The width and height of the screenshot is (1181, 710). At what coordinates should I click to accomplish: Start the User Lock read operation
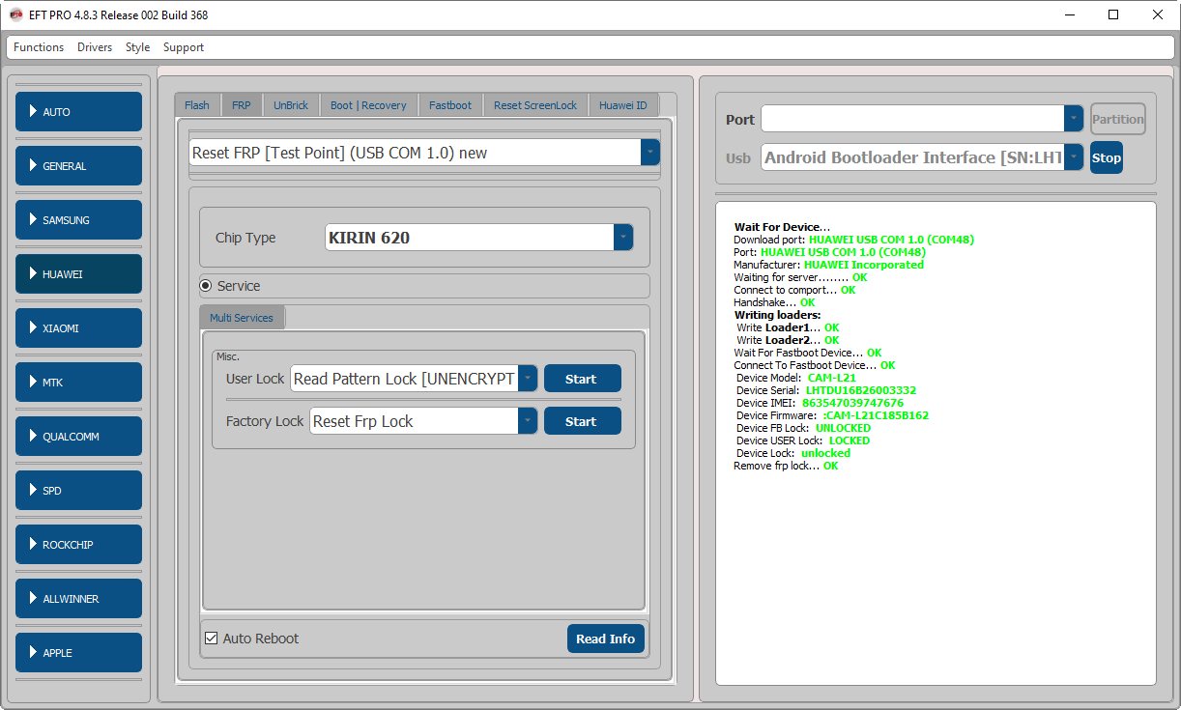pyautogui.click(x=583, y=379)
